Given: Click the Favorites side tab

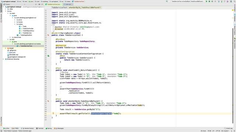Looking at the screenshot, I should (1, 121).
